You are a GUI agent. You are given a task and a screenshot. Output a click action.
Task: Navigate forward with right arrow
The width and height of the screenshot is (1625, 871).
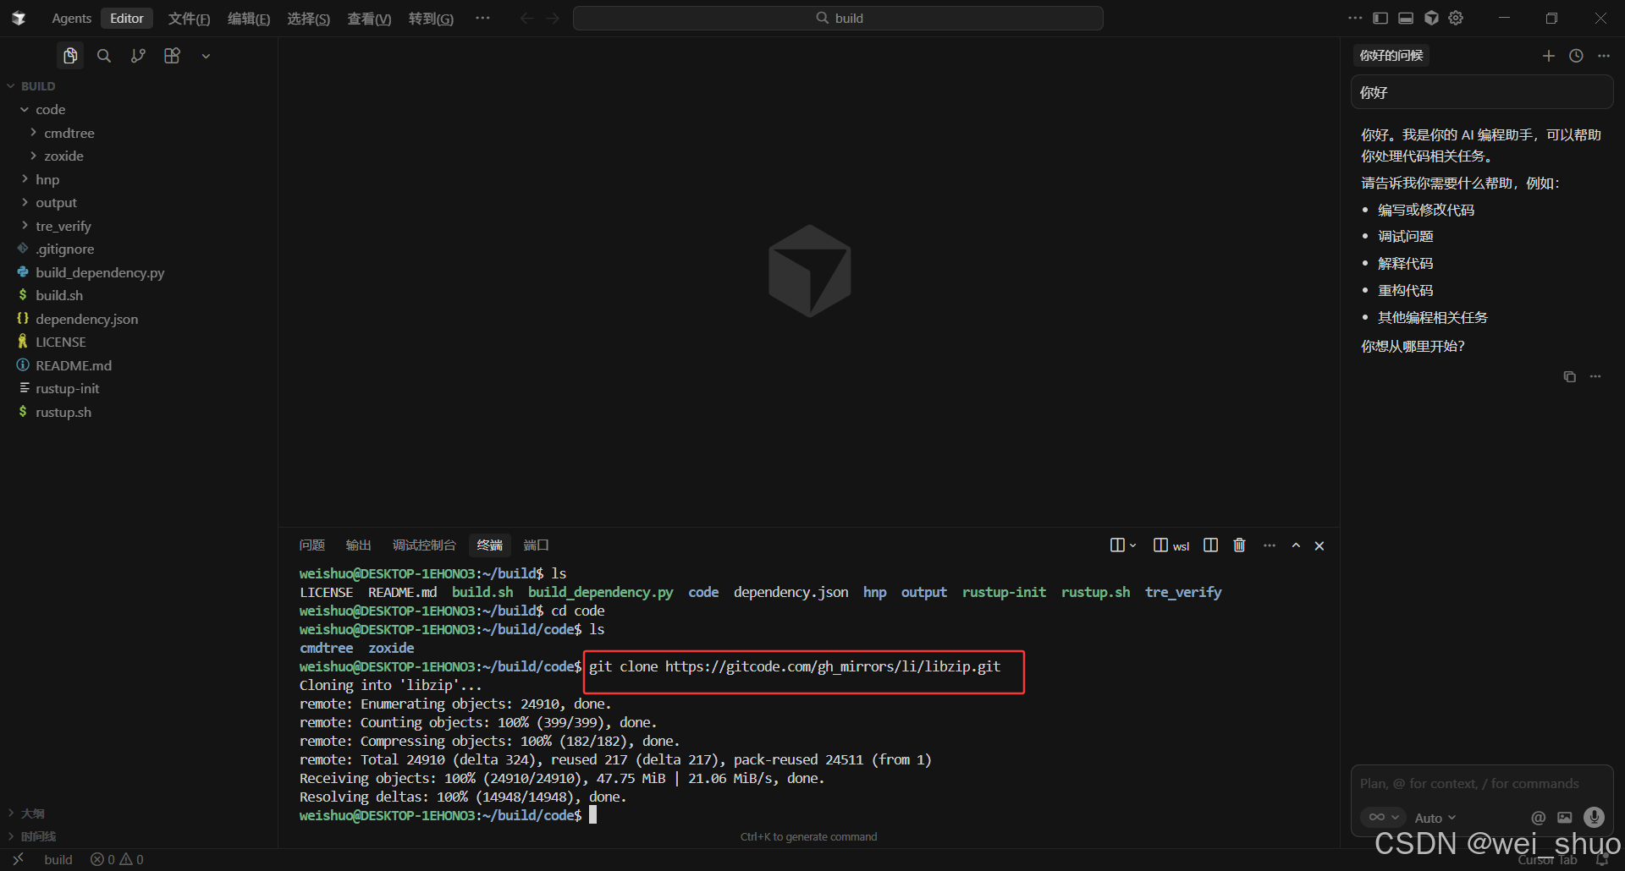point(553,18)
